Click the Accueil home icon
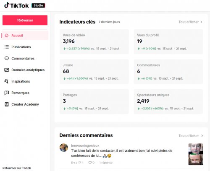The height and width of the screenshot is (171, 210). [x=7, y=36]
